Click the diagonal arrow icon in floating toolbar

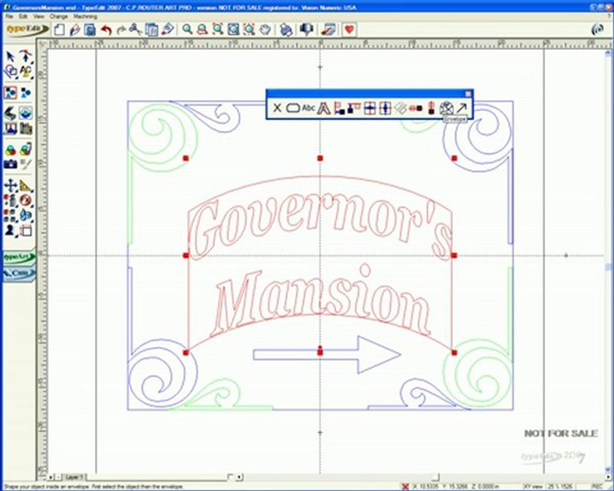tap(462, 107)
